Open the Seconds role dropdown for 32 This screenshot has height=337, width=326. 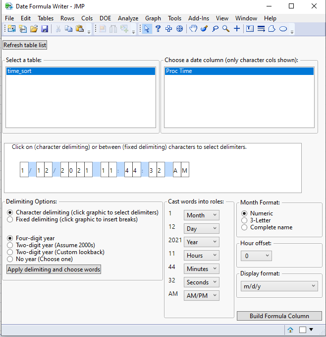[201, 282]
